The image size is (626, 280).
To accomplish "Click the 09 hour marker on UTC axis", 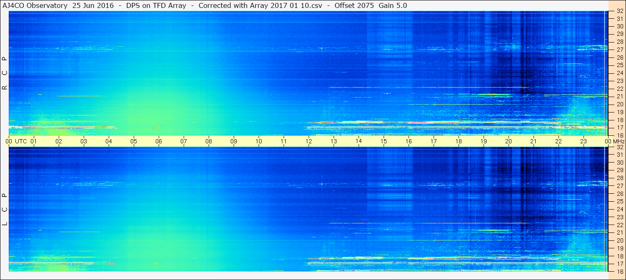I will coord(234,141).
